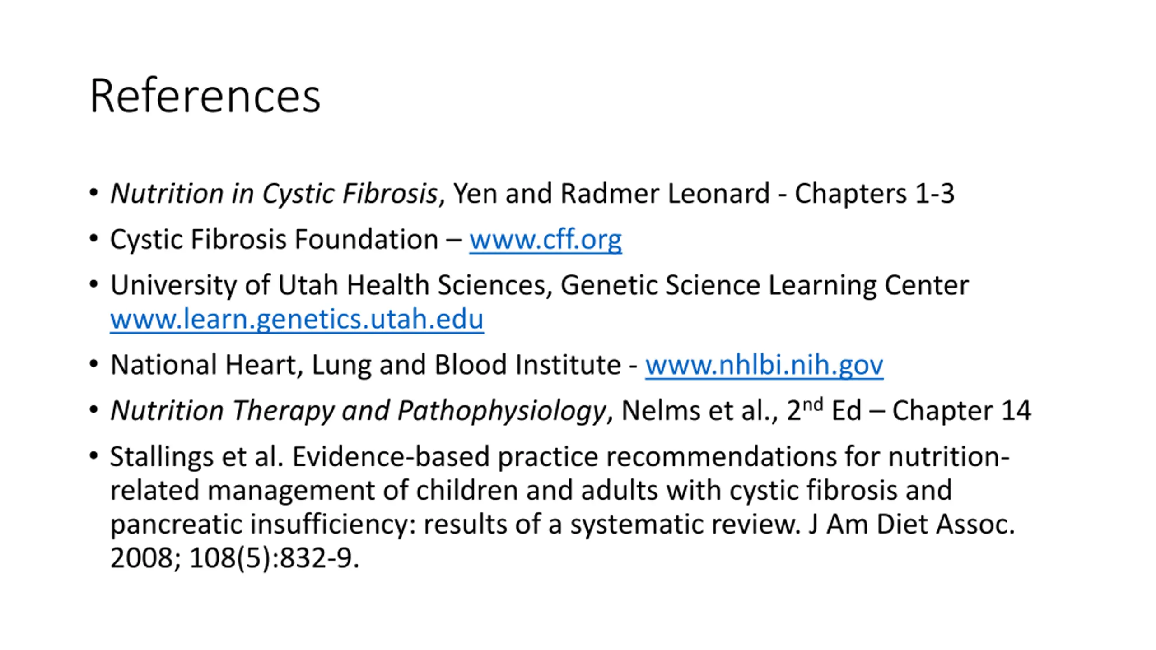Click the Yen and Radmer Leonard author text

[611, 194]
